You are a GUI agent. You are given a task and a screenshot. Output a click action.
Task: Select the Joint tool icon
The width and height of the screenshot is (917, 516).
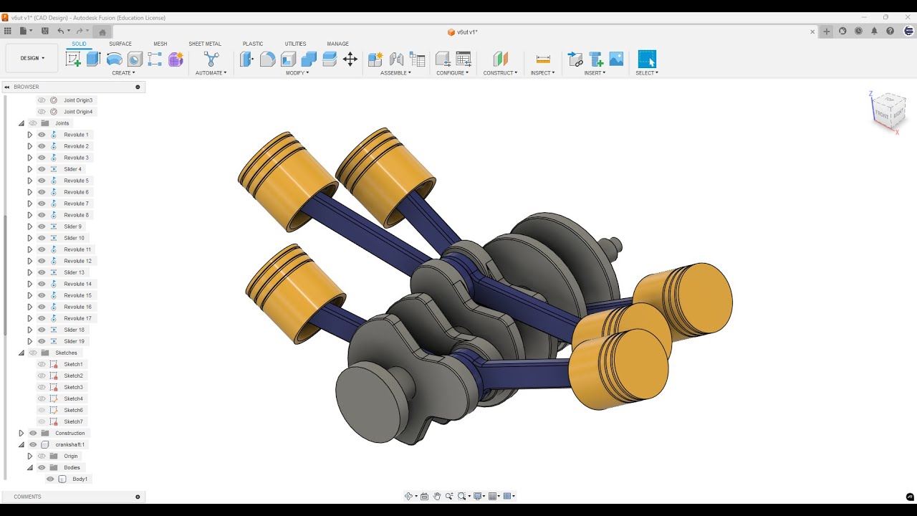(396, 59)
